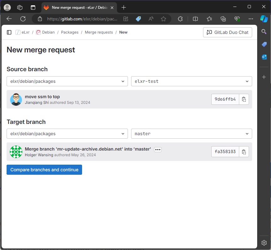The height and width of the screenshot is (250, 271).
Task: Open target branch dropdown master
Action: 191,134
